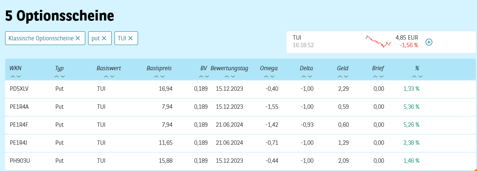
Task: Click the plus icon beside TUI quote
Action: (x=429, y=42)
